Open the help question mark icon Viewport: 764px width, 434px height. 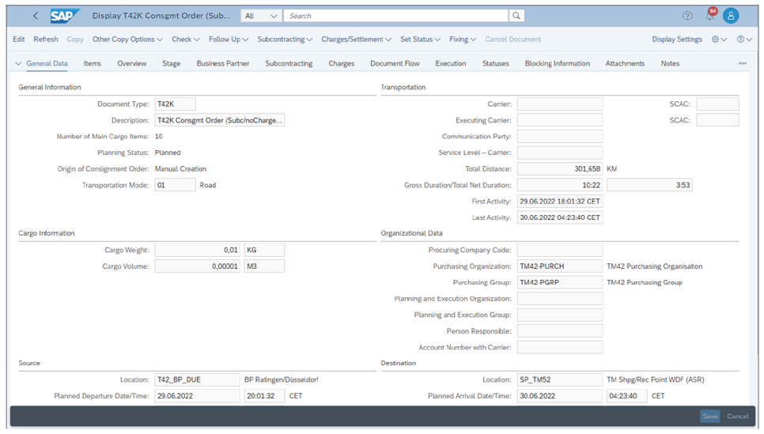tap(687, 16)
